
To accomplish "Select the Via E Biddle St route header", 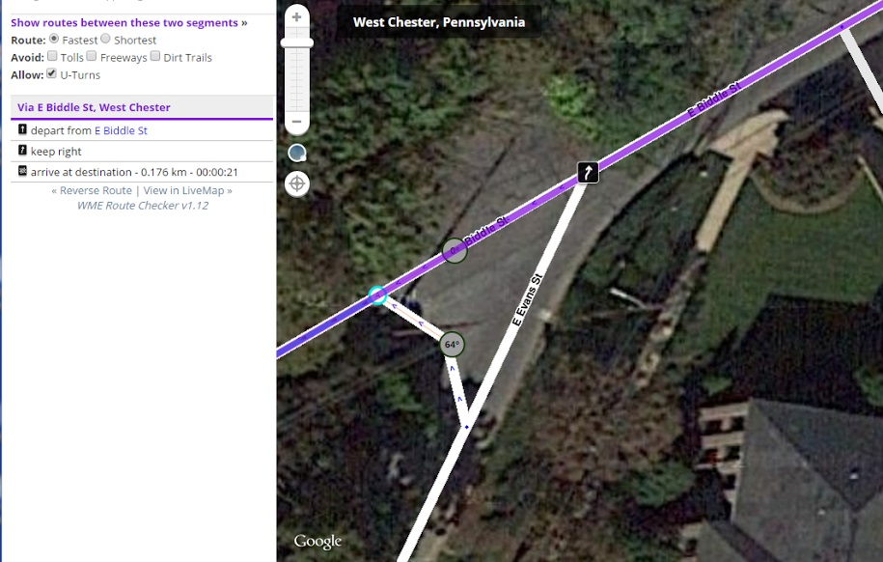I will [x=142, y=107].
